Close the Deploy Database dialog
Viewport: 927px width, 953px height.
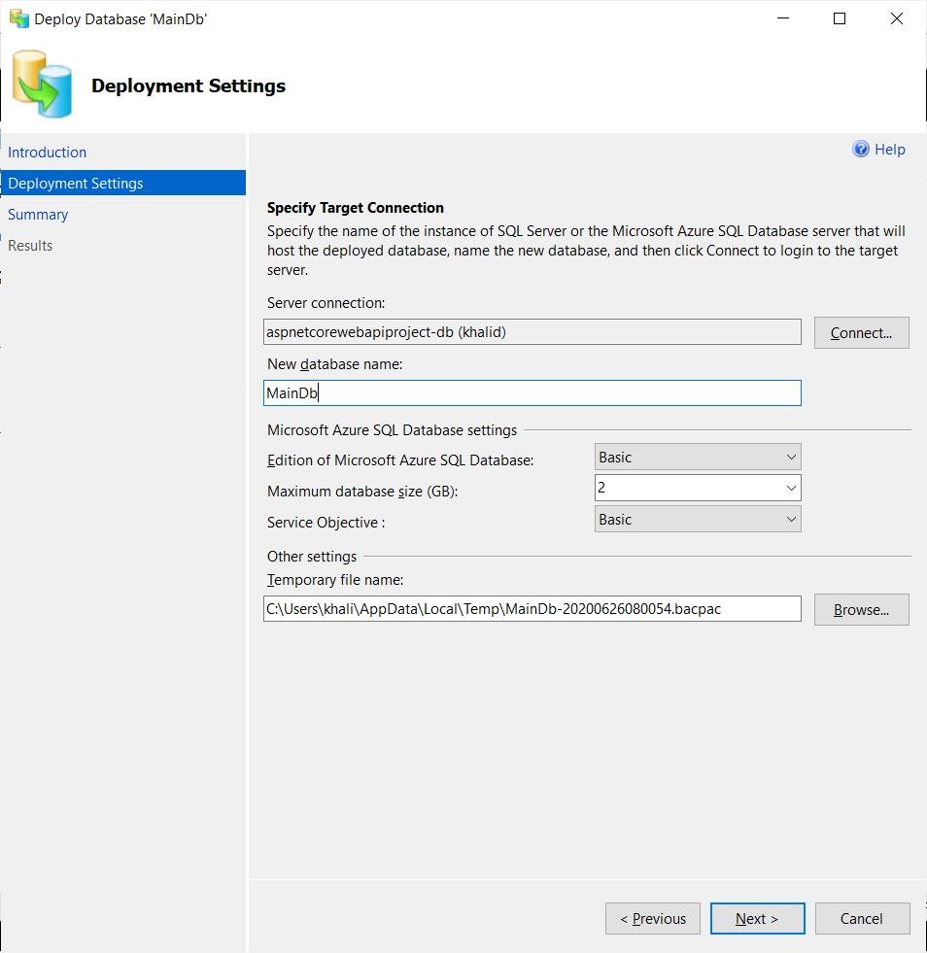(x=896, y=18)
